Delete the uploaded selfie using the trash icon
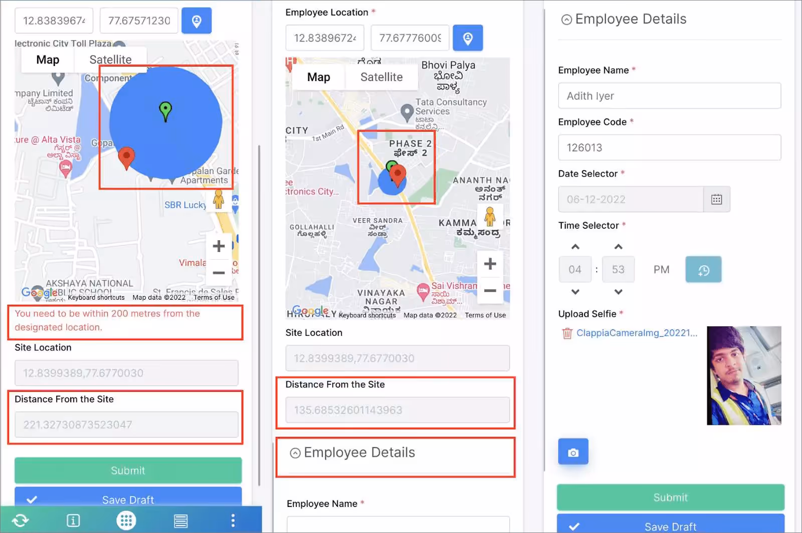The height and width of the screenshot is (533, 802). [567, 333]
